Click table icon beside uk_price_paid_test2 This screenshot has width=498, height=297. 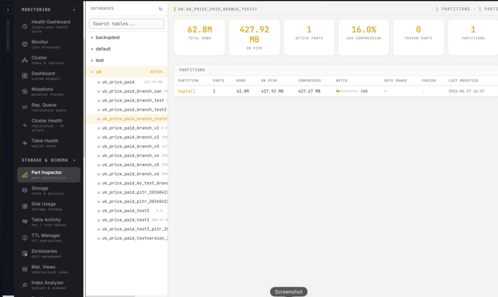99,211
